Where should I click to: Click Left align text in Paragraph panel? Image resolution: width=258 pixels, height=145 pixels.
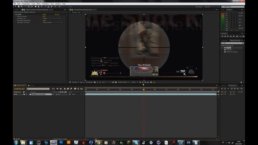(222, 89)
